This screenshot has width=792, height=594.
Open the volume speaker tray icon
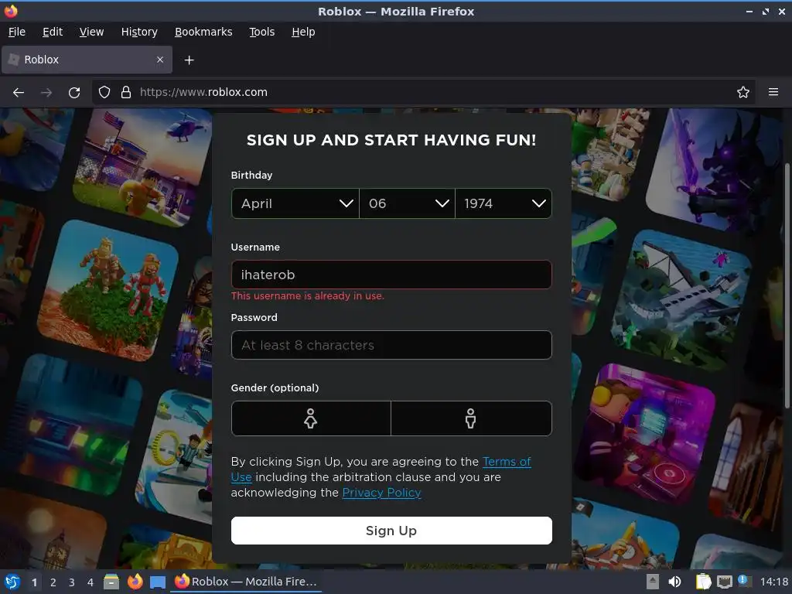pos(674,582)
